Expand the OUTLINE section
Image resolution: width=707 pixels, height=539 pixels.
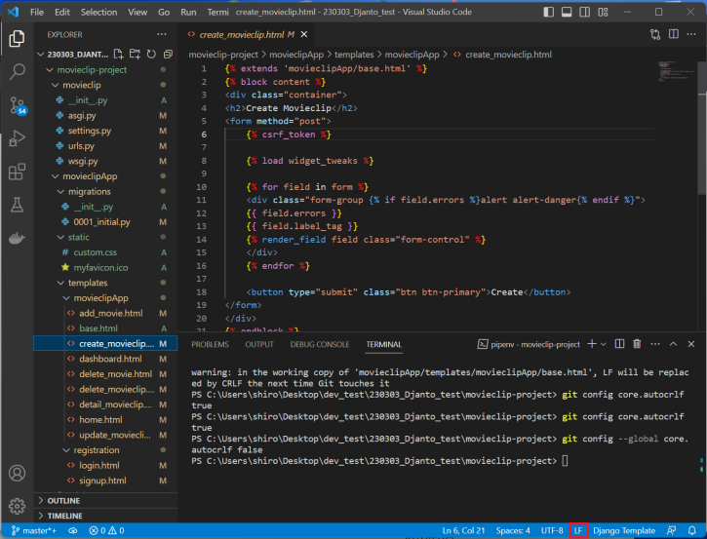pos(63,501)
